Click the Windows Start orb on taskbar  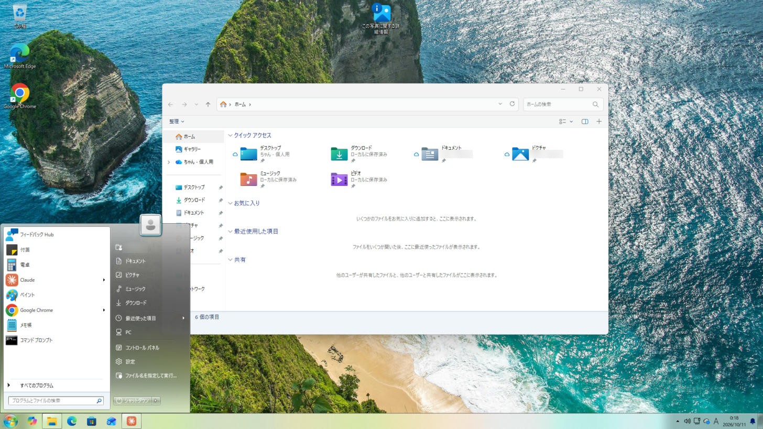coord(10,421)
